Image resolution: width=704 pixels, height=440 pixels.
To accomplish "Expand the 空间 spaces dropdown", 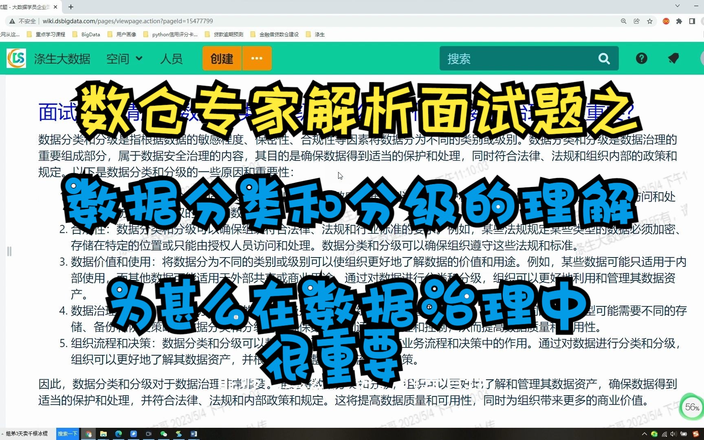I will coord(124,58).
